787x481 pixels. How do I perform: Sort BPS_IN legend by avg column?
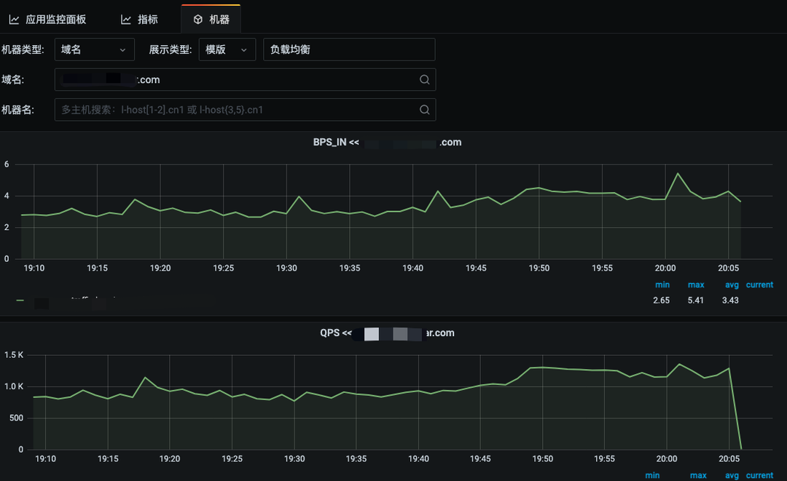click(732, 285)
